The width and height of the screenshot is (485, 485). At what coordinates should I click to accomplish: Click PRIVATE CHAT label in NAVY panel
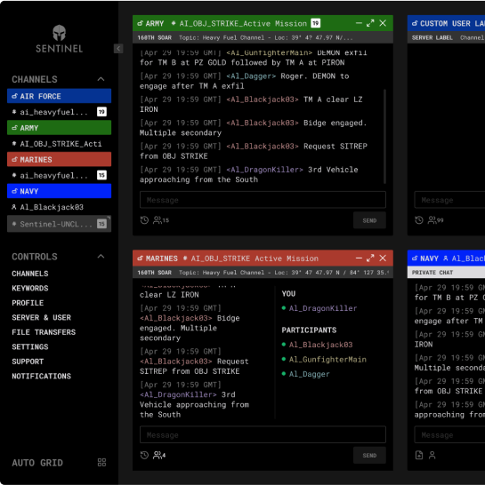(432, 273)
